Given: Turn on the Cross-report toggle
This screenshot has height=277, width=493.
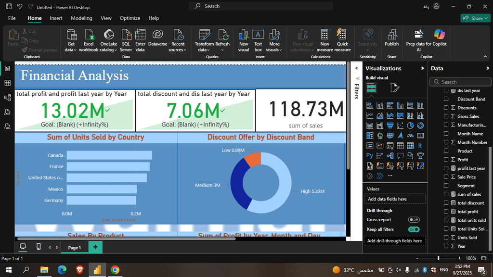Looking at the screenshot, I should coord(414,220).
